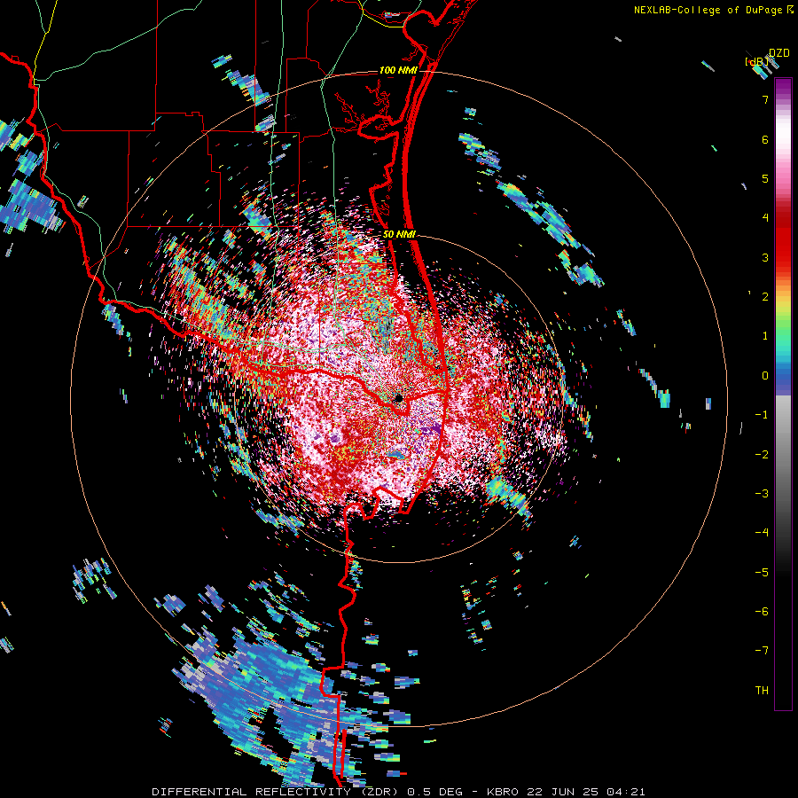Click the 2 value on color scale

765,297
